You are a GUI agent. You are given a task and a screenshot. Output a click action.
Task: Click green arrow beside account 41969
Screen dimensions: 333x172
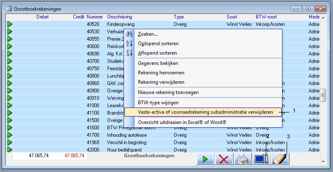(x=10, y=142)
